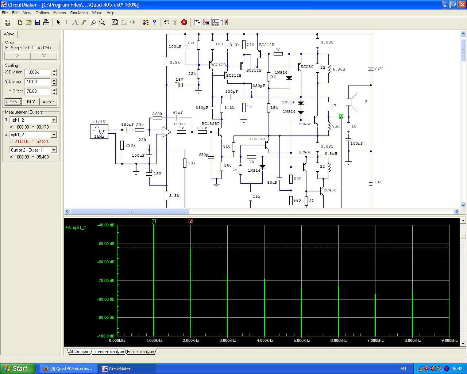This screenshot has height=374, width=467.
Task: Click the Firefox Quad 405 taskbar button
Action: pos(68,369)
